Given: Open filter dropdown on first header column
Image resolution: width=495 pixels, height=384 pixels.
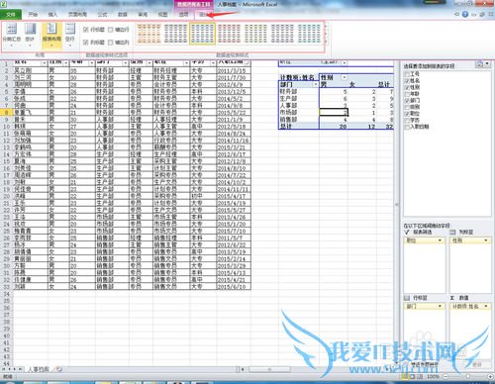Looking at the screenshot, I should pyautogui.click(x=45, y=62).
